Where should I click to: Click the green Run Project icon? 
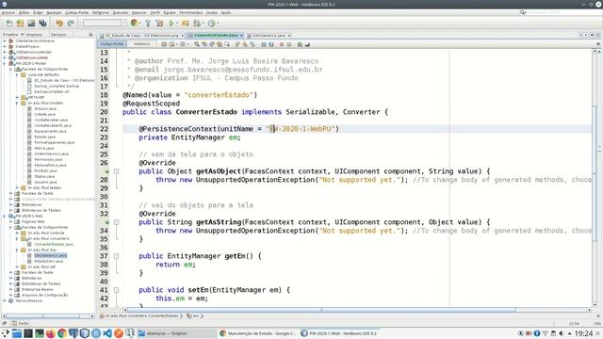tap(171, 23)
